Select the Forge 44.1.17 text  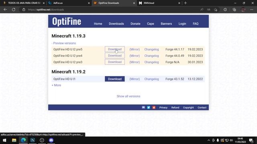tap(175, 49)
